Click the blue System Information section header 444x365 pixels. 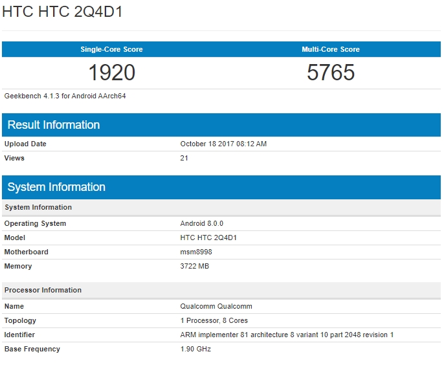coord(56,187)
